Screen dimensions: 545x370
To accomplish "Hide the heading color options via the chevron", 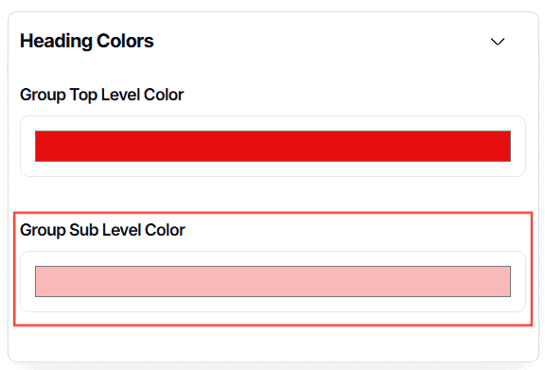I will [498, 42].
